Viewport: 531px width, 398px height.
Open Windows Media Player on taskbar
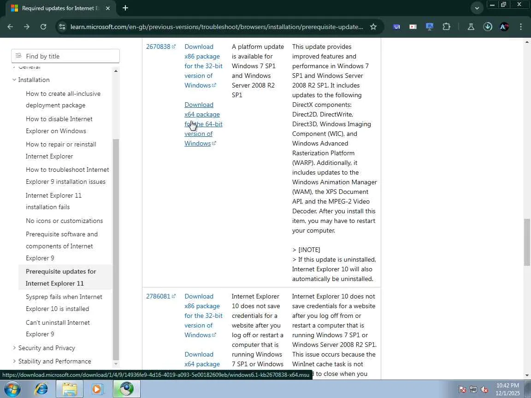(x=98, y=389)
